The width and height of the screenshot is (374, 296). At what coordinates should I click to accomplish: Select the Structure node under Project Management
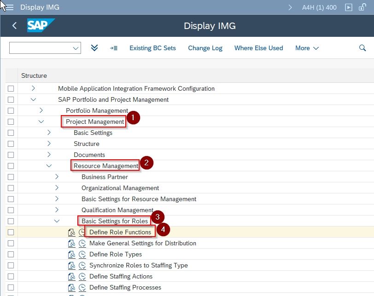point(87,144)
